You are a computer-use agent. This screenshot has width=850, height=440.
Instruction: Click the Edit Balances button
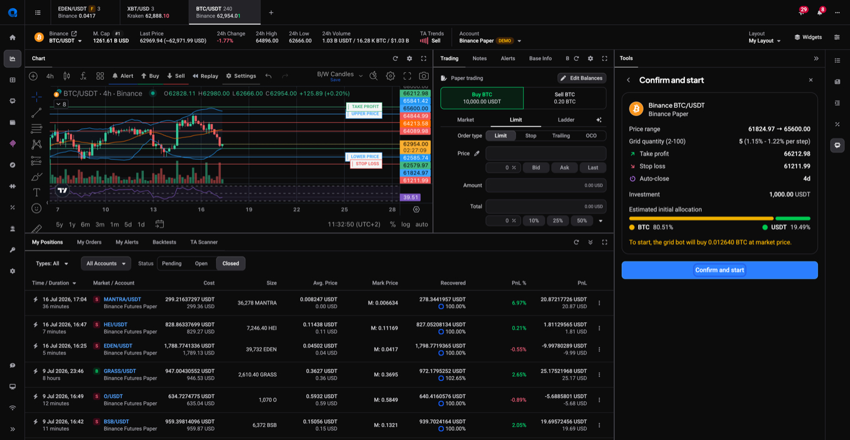[x=582, y=78]
